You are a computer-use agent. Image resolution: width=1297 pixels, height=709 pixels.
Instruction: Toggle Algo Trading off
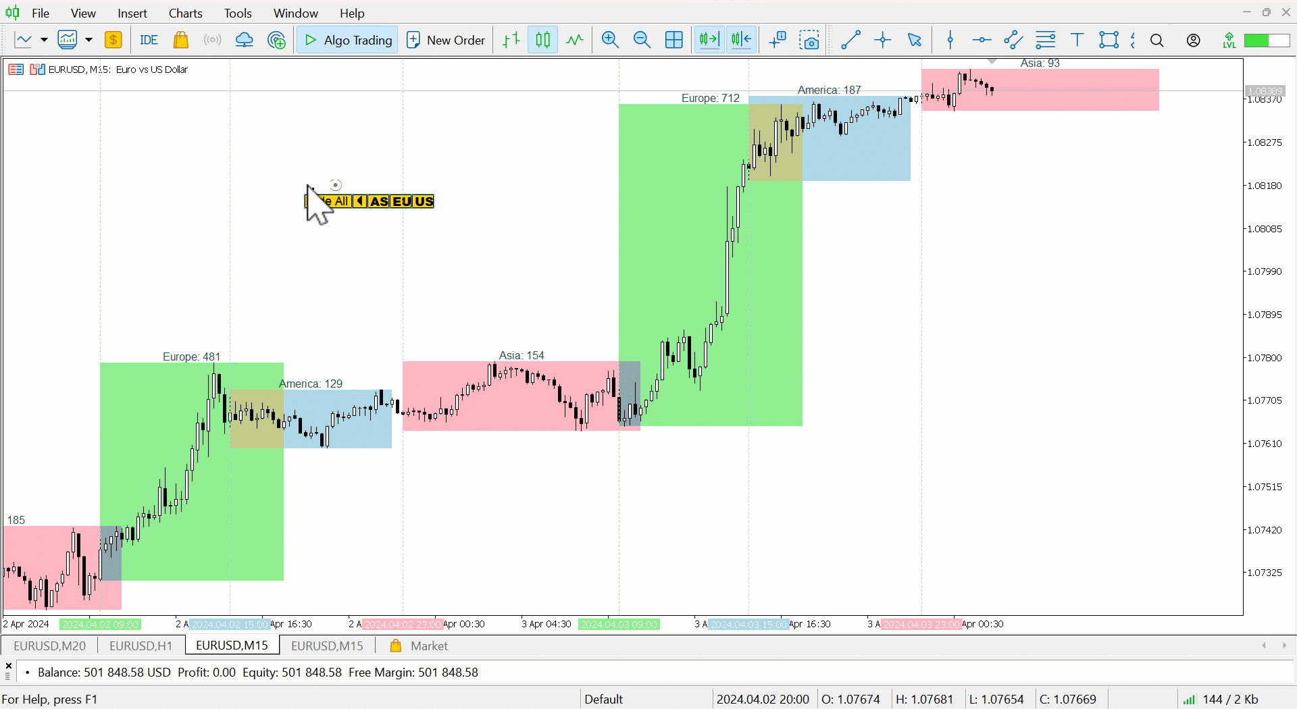coord(347,39)
